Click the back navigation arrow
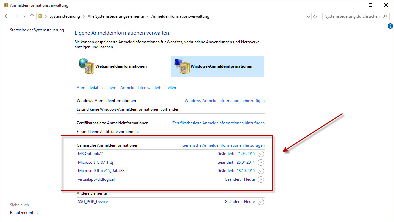Image resolution: width=394 pixels, height=222 pixels. point(7,16)
